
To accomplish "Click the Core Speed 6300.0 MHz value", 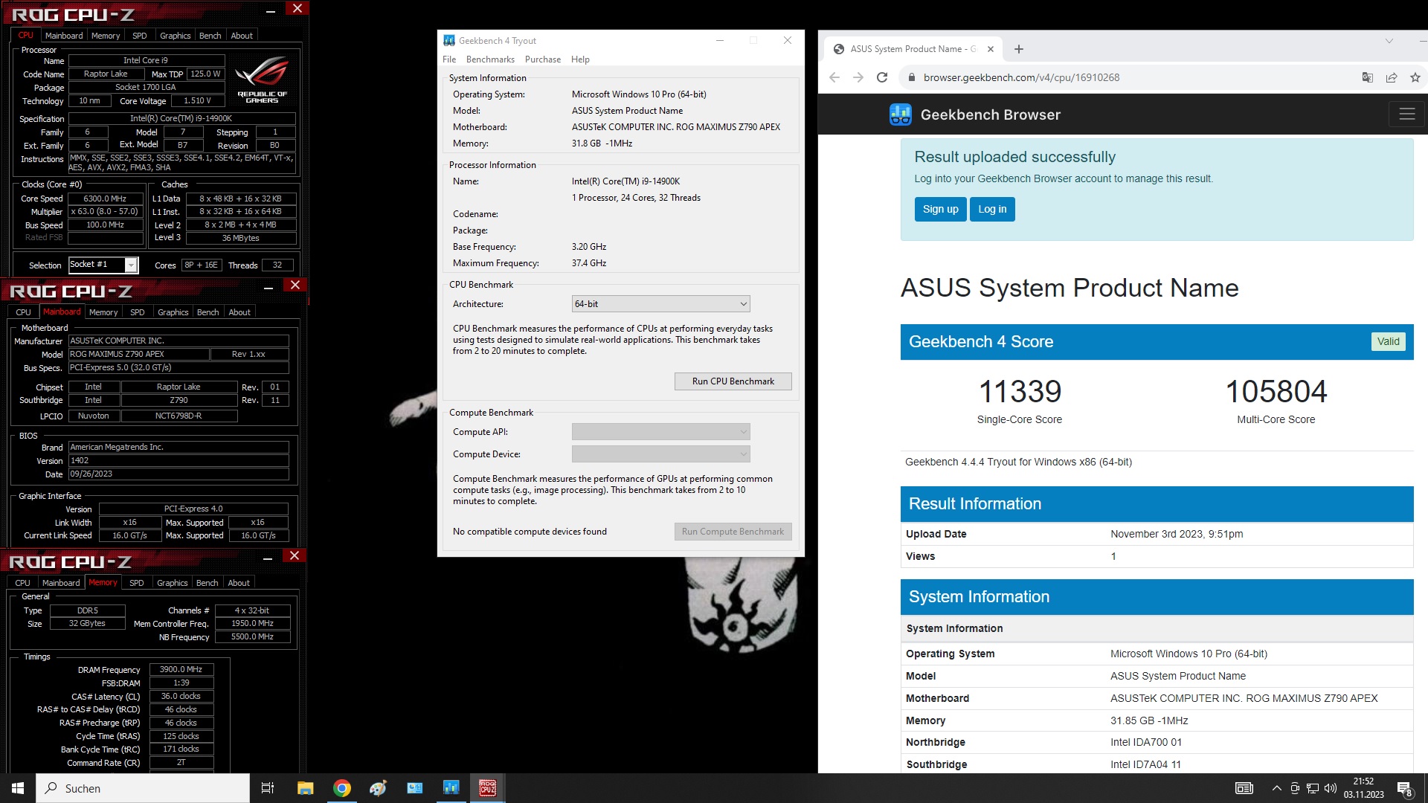I will pyautogui.click(x=105, y=199).
